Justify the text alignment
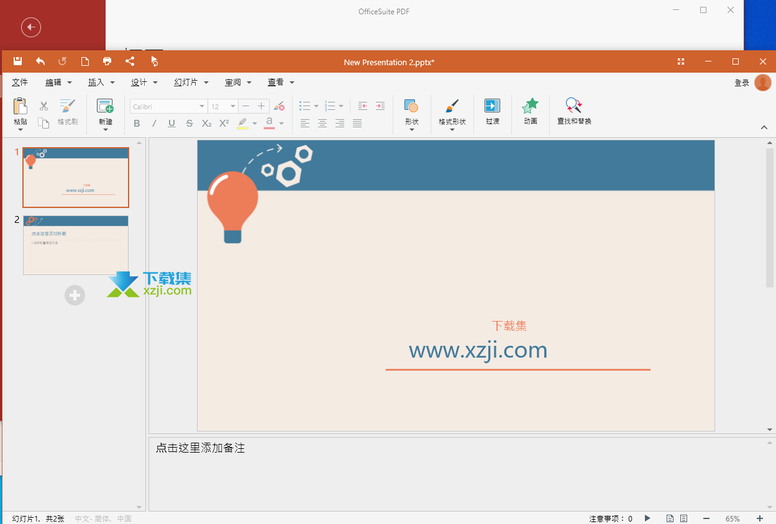Viewport: 776px width, 524px height. (357, 124)
